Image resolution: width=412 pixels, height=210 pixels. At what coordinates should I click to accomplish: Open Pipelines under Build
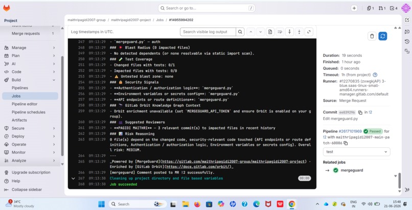click(30, 88)
